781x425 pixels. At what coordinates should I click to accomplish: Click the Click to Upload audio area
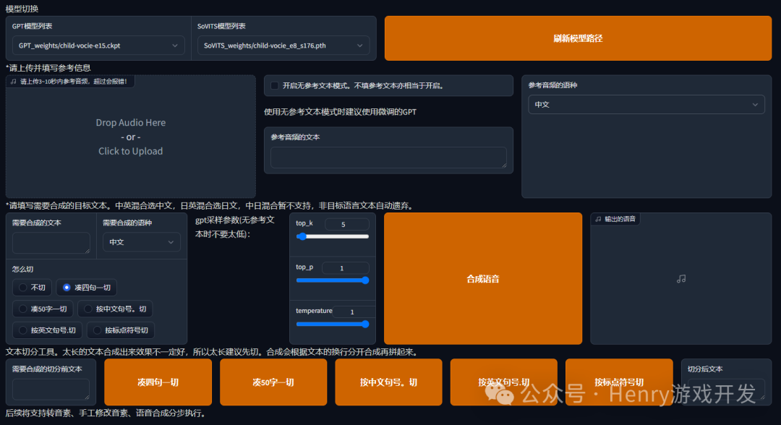click(130, 150)
